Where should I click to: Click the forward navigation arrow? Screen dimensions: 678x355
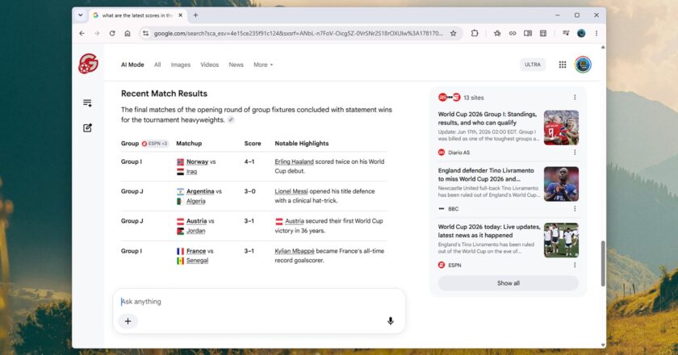[97, 33]
